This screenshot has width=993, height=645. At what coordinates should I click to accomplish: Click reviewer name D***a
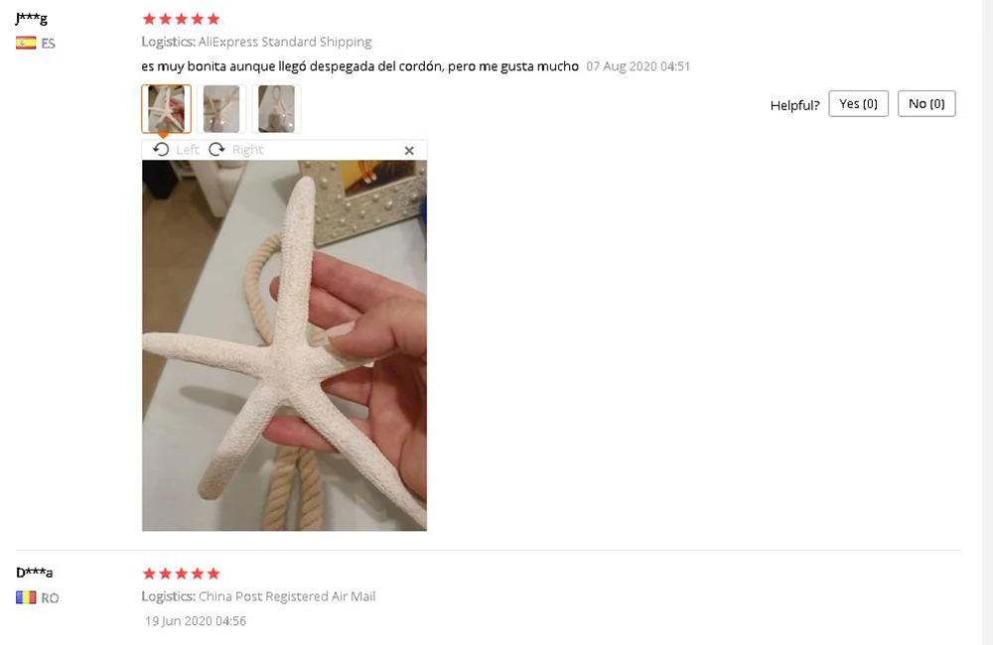(x=34, y=573)
